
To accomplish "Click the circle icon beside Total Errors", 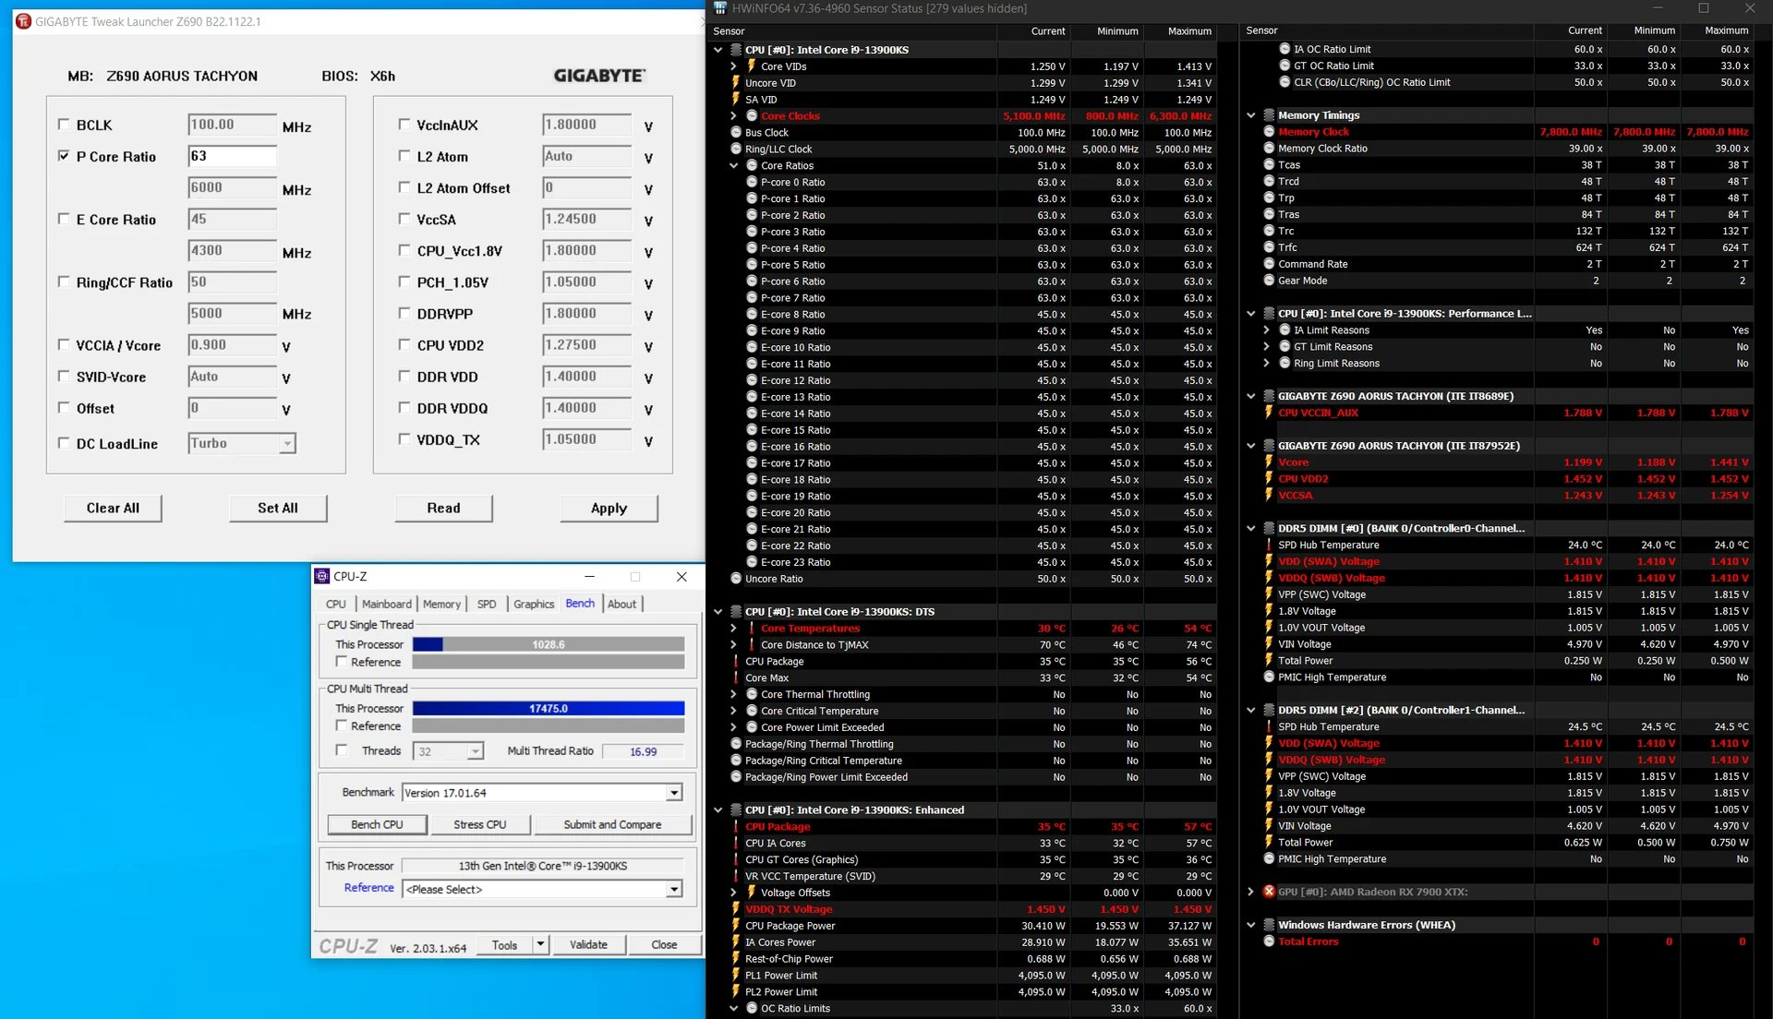I will pos(1269,941).
